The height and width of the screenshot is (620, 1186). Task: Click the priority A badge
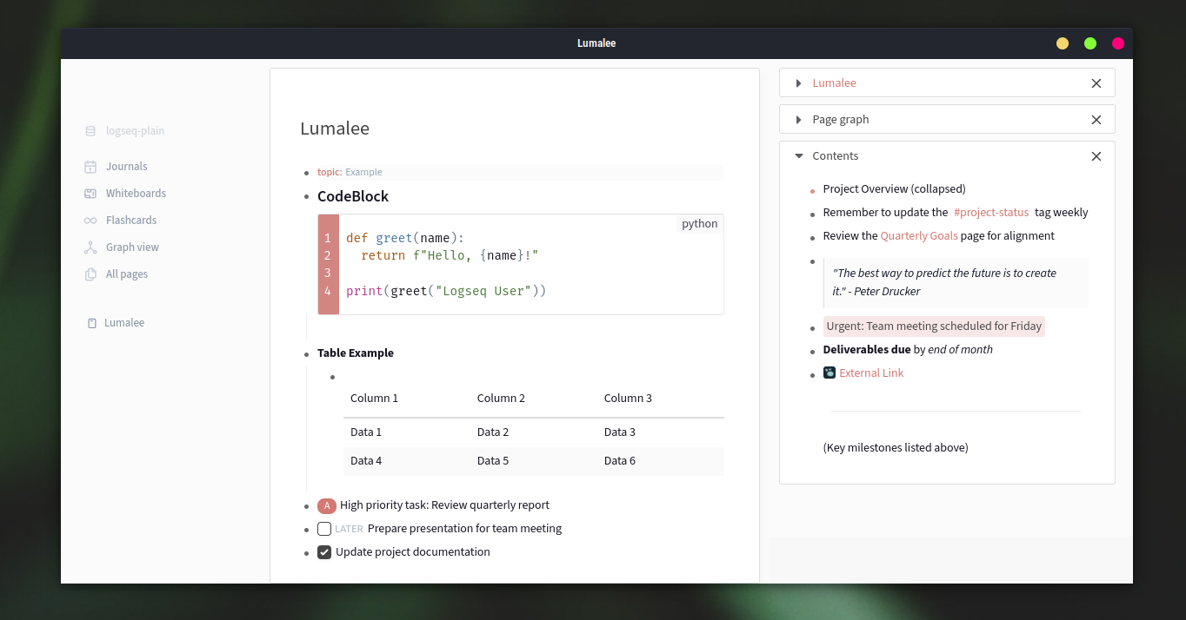327,506
